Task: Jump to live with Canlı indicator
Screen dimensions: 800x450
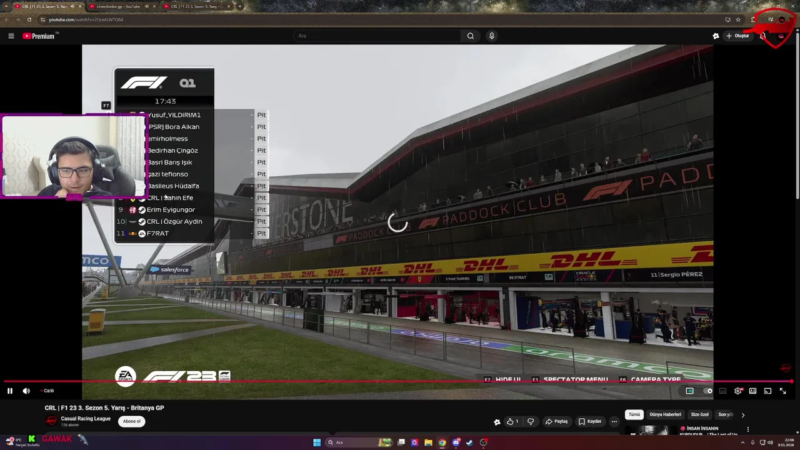Action: coord(47,391)
